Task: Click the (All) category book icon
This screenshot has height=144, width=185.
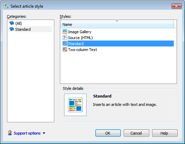Action: point(12,23)
